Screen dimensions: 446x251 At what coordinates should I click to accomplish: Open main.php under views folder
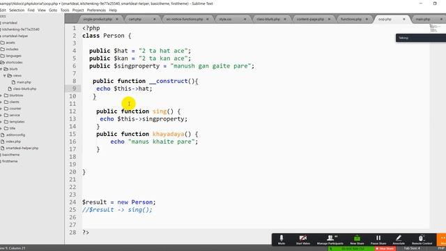(24, 82)
